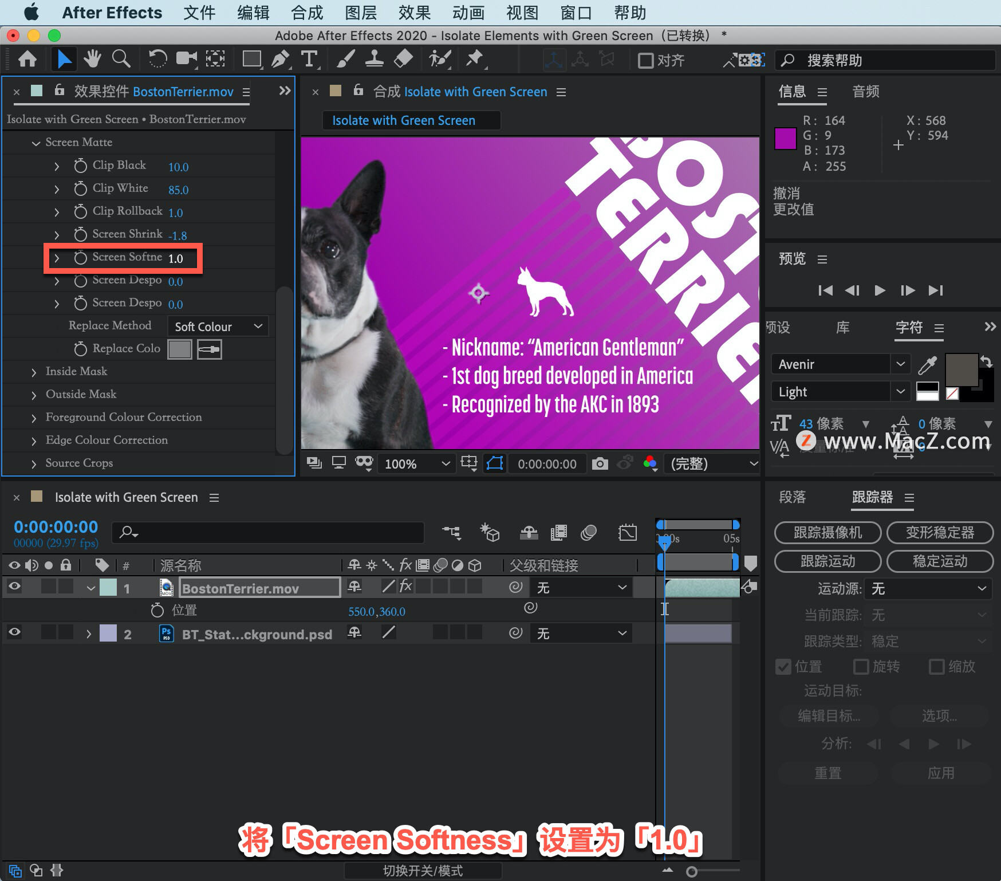Expand Foreground Colour Correction group
The width and height of the screenshot is (1001, 881).
[x=34, y=418]
